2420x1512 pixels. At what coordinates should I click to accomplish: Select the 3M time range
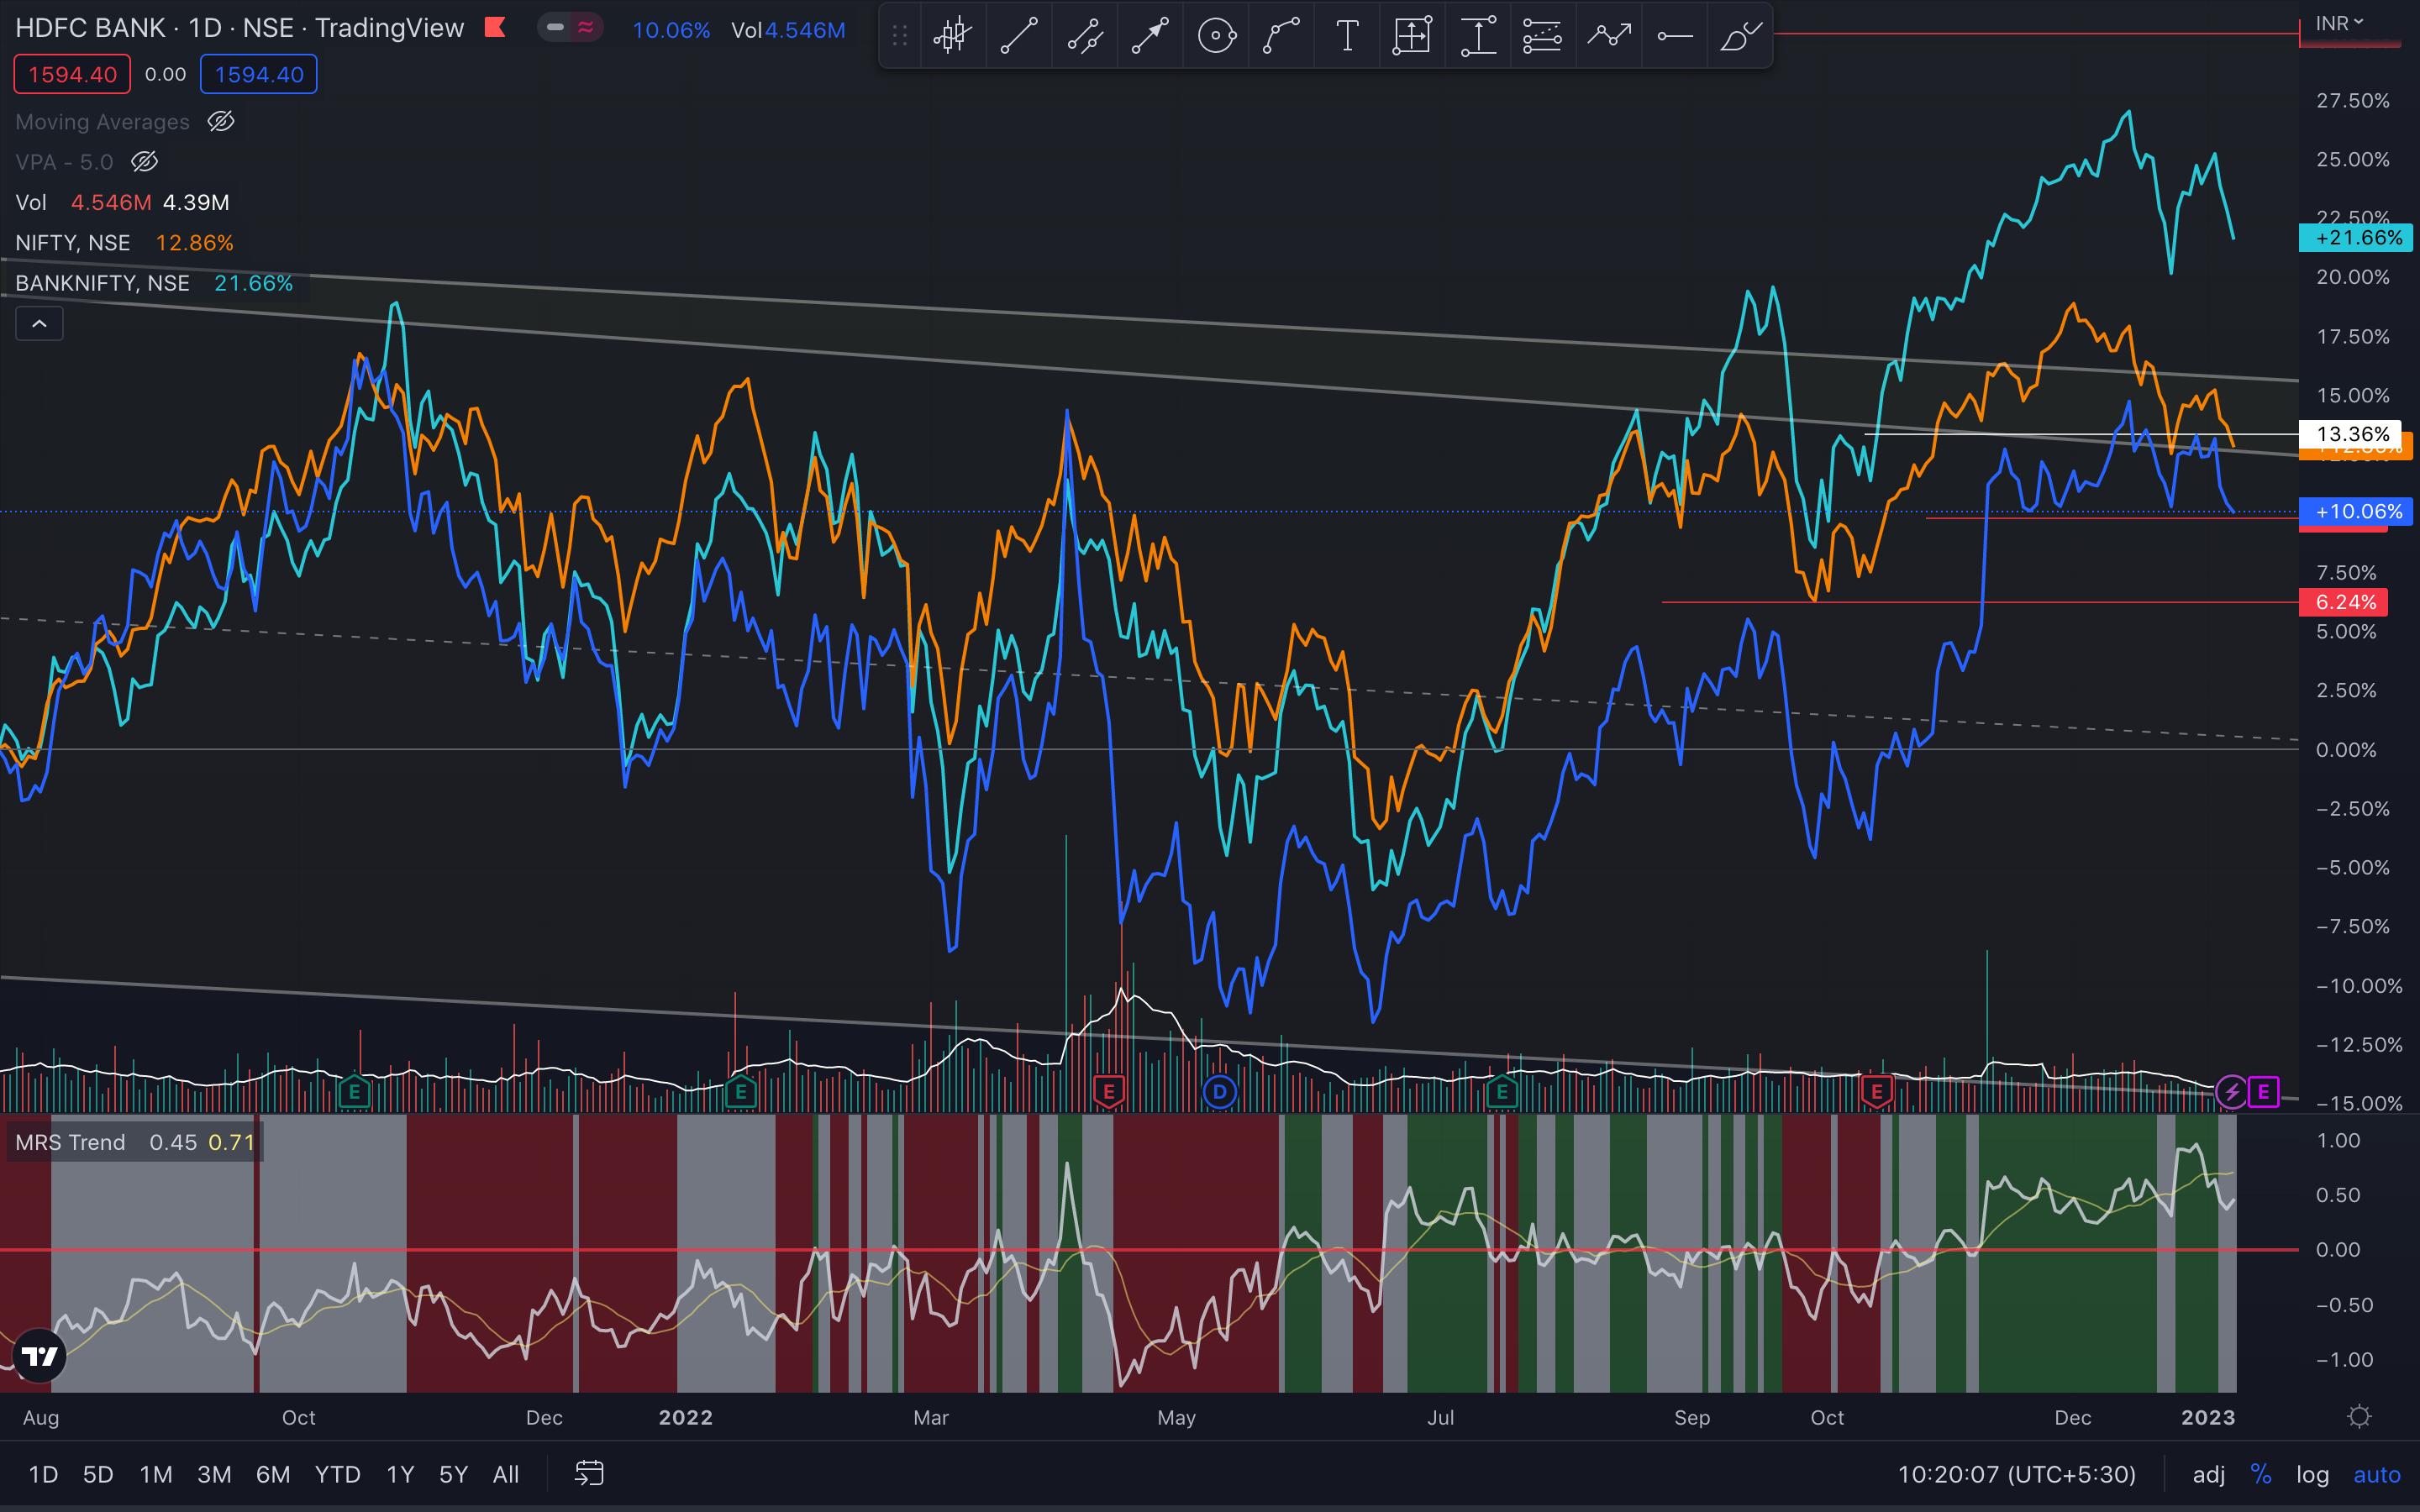click(214, 1474)
